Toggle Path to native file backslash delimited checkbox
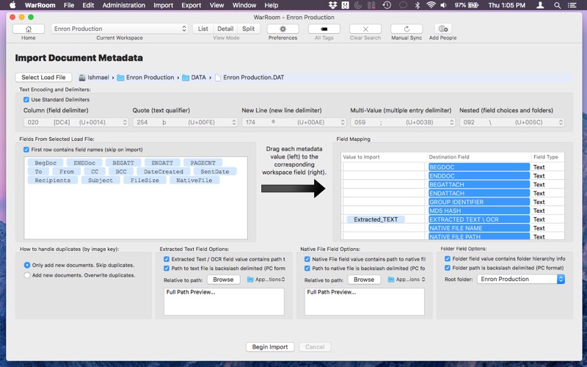Viewport: 587px width, 367px height. [x=307, y=269]
